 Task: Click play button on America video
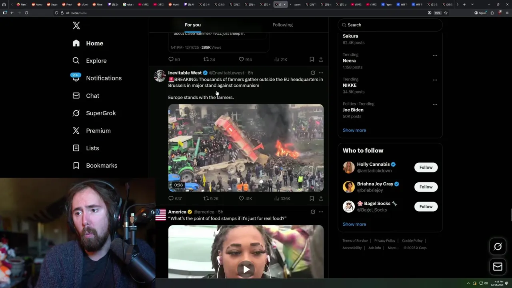tap(246, 269)
